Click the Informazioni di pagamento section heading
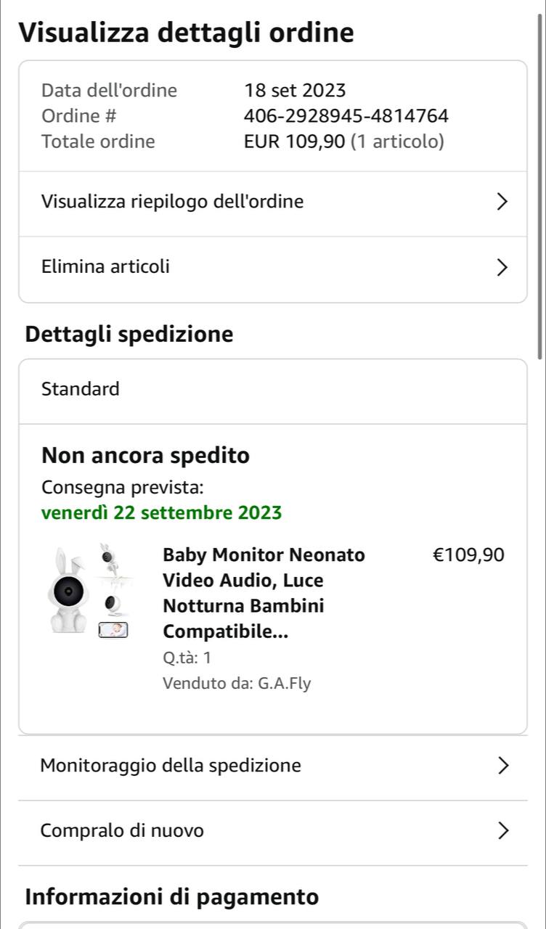The height and width of the screenshot is (929, 546). tap(172, 897)
